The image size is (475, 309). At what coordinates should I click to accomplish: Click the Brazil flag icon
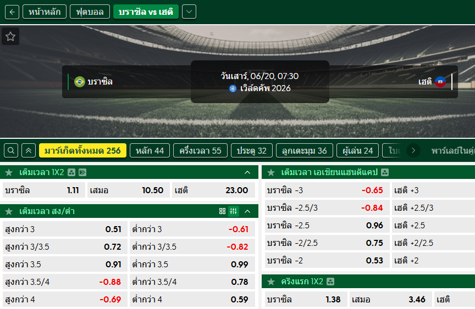pos(80,82)
